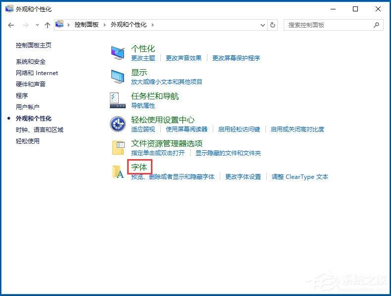The height and width of the screenshot is (296, 391).
Task: Maximize the 外观和个性化 window
Action: click(355, 9)
